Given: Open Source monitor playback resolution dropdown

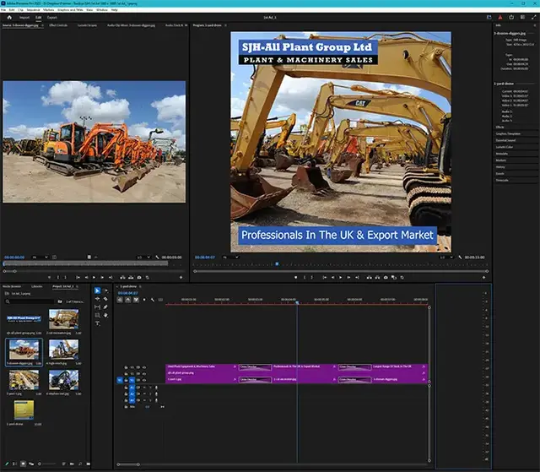Looking at the screenshot, I should tap(143, 258).
